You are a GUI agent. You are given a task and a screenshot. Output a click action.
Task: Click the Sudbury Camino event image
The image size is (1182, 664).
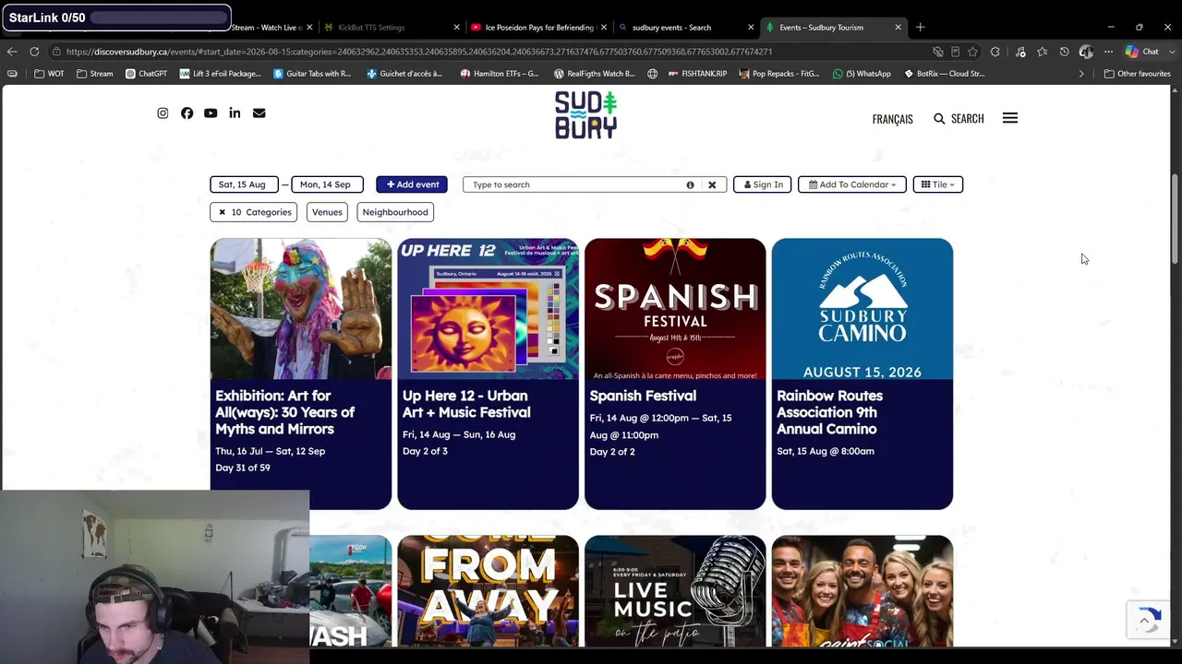coord(862,309)
